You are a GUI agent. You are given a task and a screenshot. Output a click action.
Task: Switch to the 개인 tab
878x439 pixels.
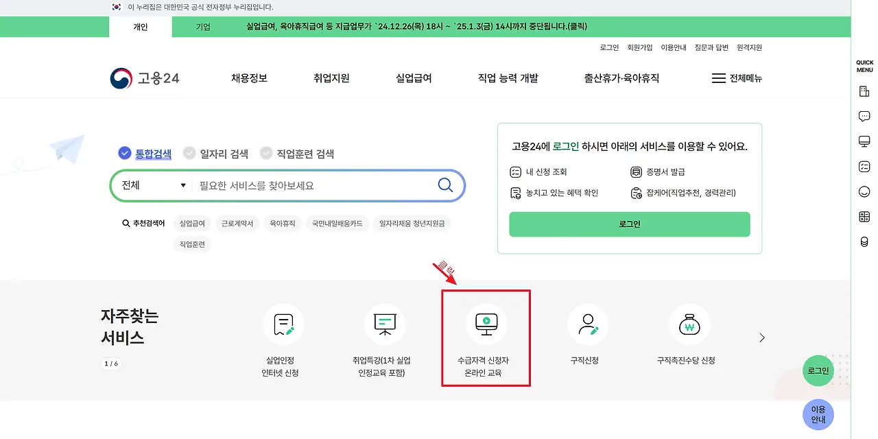point(141,27)
